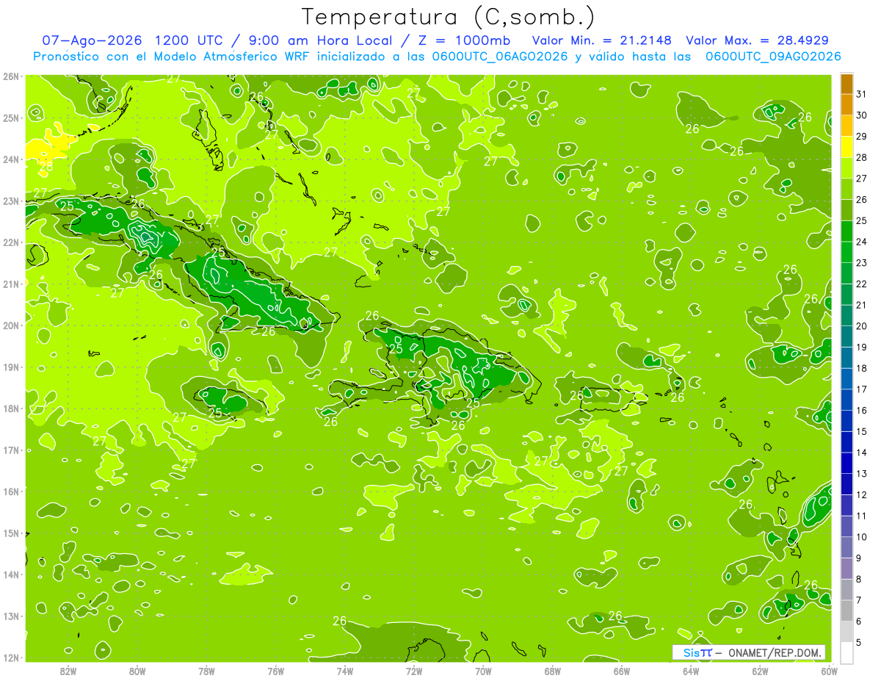881x681 pixels.
Task: Click the '21N' latitude axis label
Action: click(11, 284)
